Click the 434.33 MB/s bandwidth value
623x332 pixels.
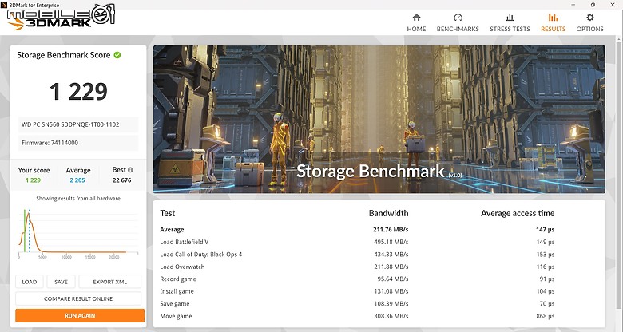(391, 254)
